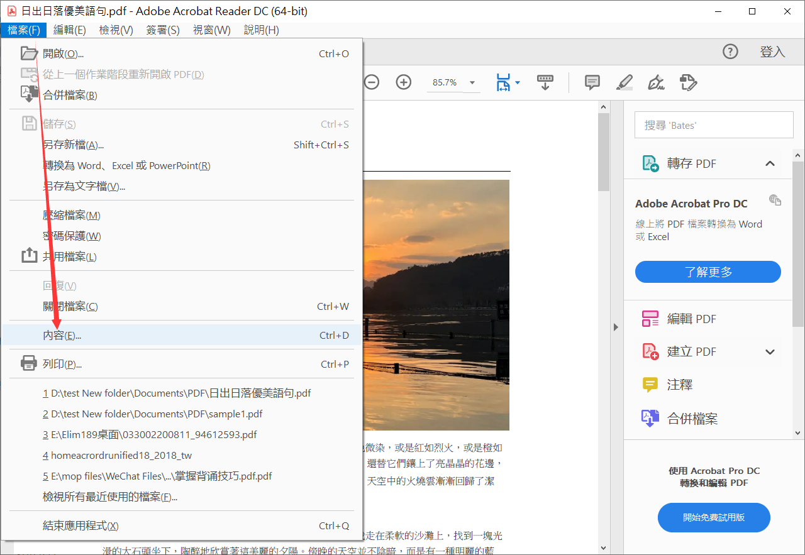Open the 說明(H) menu

coord(261,30)
